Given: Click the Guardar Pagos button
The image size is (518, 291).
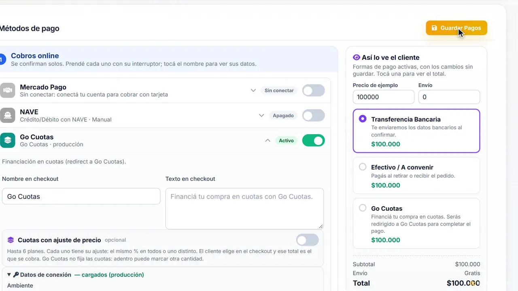Looking at the screenshot, I should tap(456, 28).
